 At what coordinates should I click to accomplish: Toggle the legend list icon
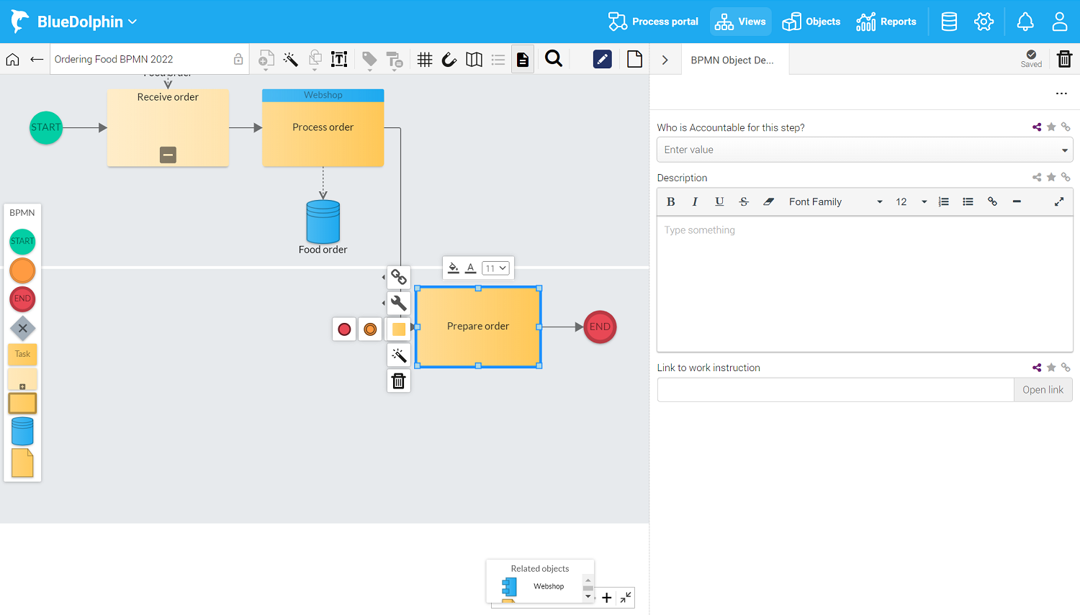[498, 60]
